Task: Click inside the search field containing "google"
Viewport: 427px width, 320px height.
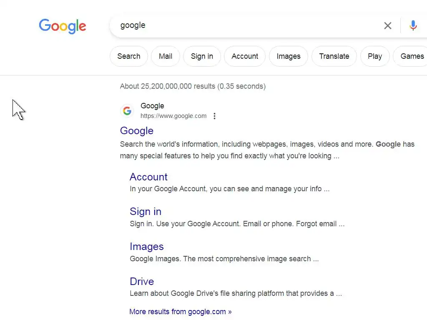Action: click(x=245, y=25)
